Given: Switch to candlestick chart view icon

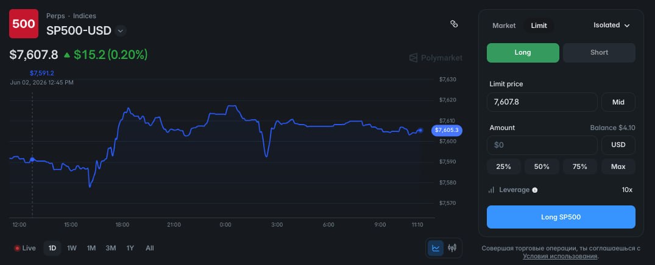Looking at the screenshot, I should click(x=452, y=248).
